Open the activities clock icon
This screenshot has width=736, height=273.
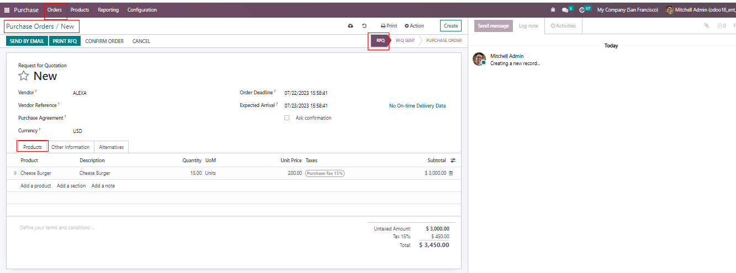point(582,10)
